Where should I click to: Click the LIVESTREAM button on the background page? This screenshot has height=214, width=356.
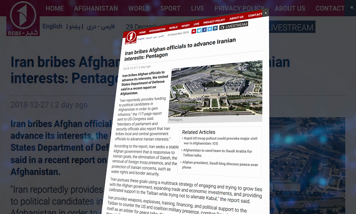[x=292, y=27]
